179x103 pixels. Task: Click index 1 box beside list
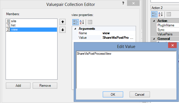click(x=8, y=25)
